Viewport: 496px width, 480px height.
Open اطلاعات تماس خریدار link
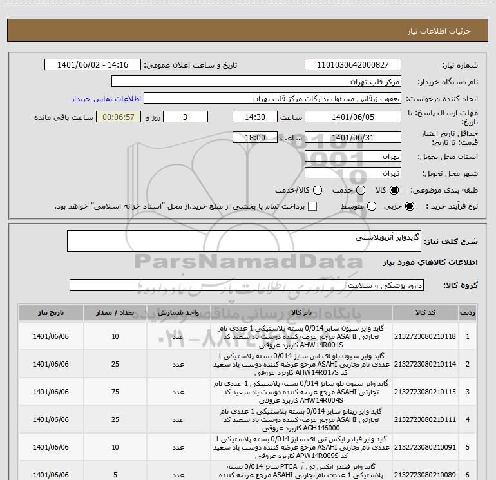(106, 99)
